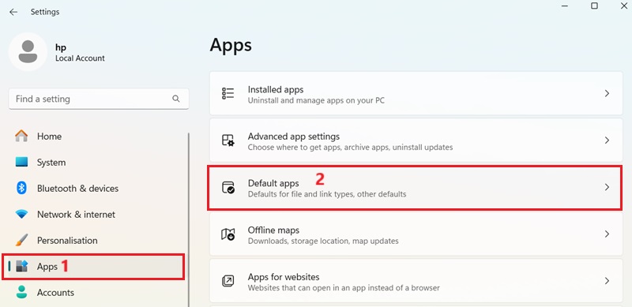Click the Apps for websites chevron
Viewport: 632px width, 307px height.
pos(607,281)
